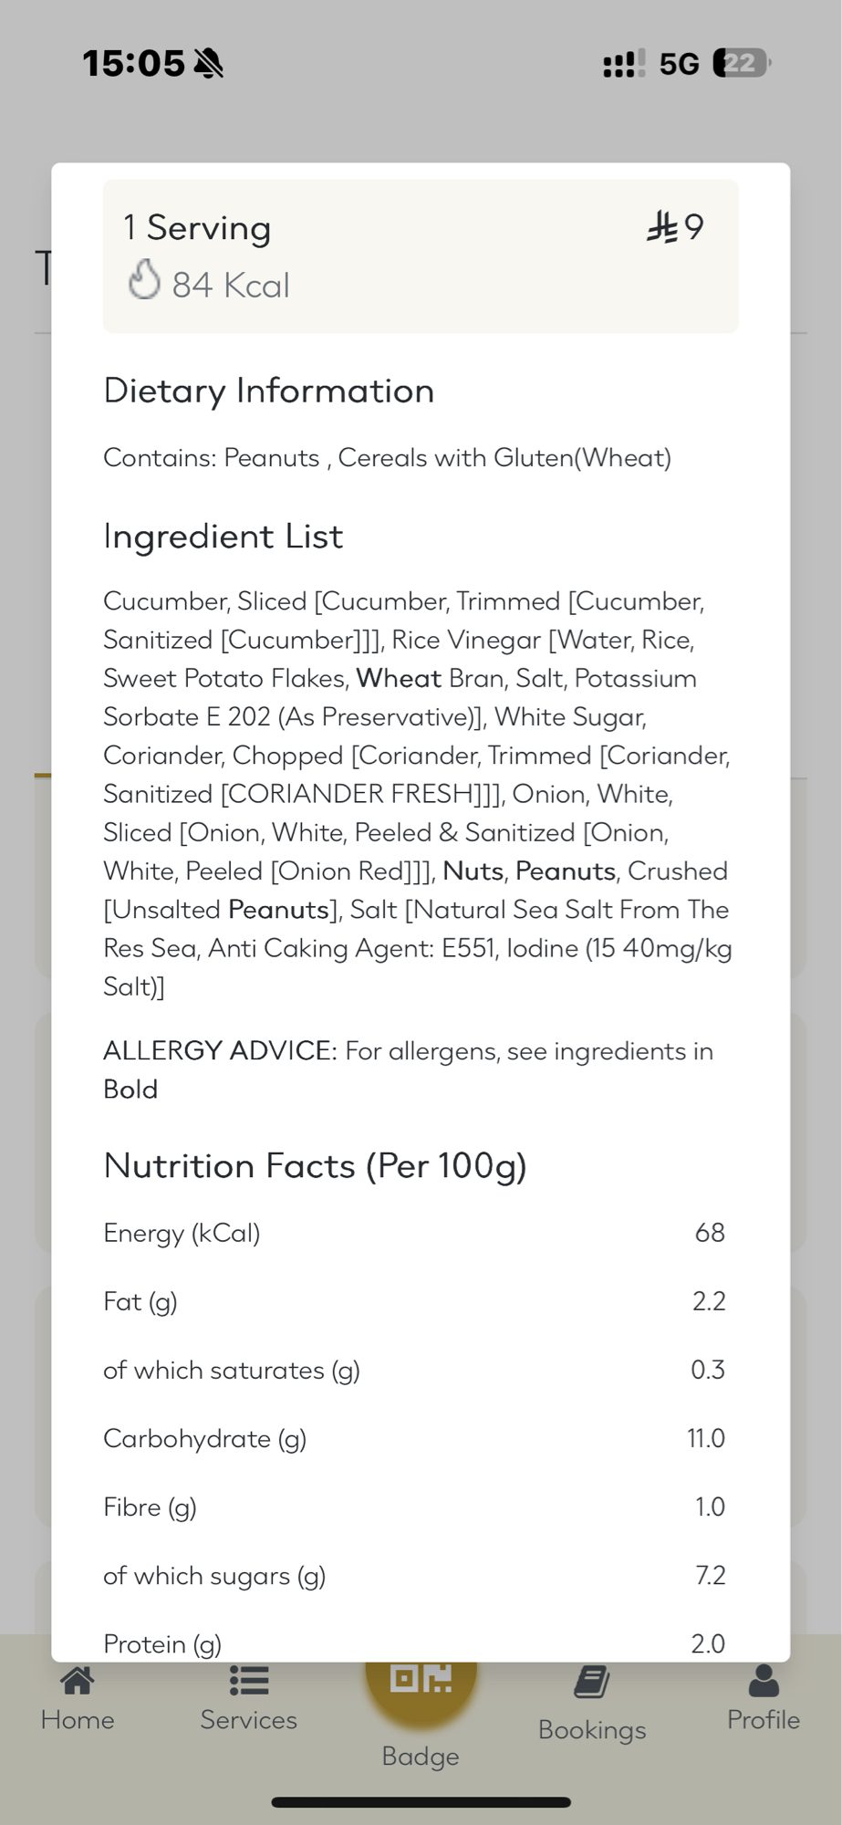The image size is (842, 1825).
Task: Tap the riyal currency symbol
Action: (x=662, y=227)
